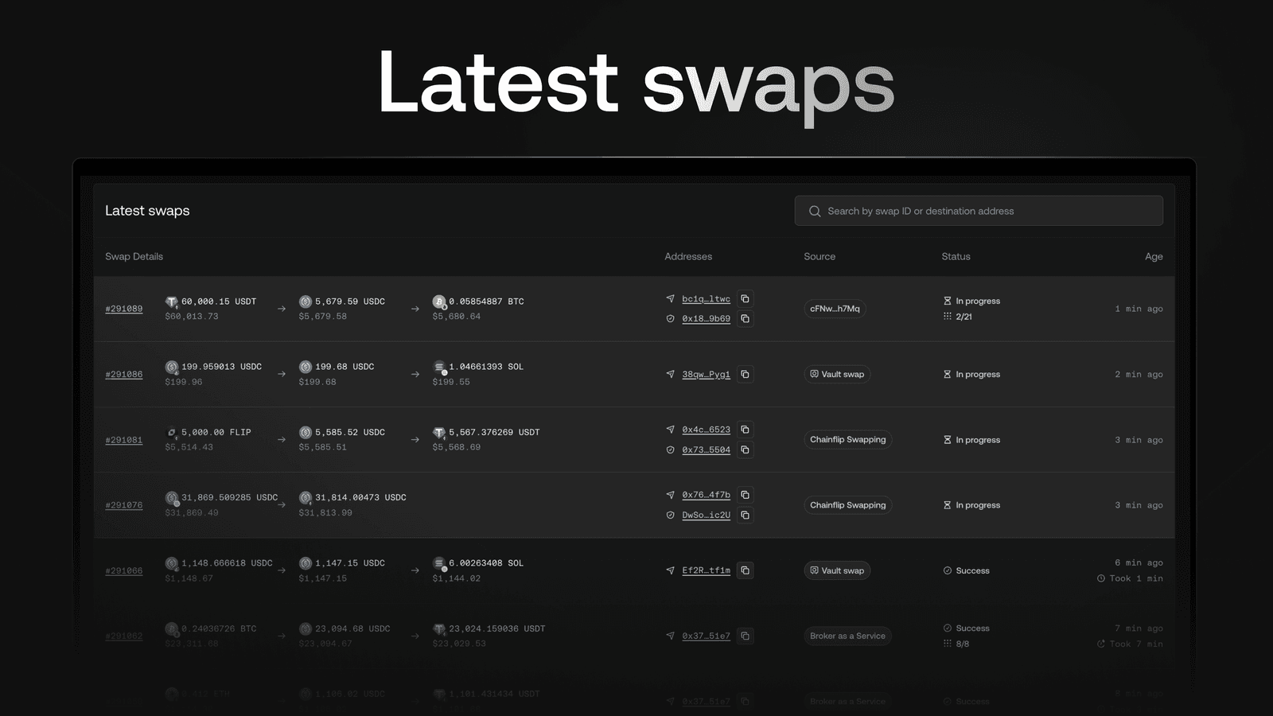This screenshot has width=1273, height=716.
Task: Click the 1 min ago age value
Action: [1139, 309]
